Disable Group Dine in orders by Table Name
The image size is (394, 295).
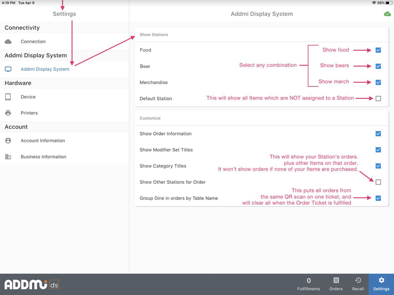tap(378, 198)
